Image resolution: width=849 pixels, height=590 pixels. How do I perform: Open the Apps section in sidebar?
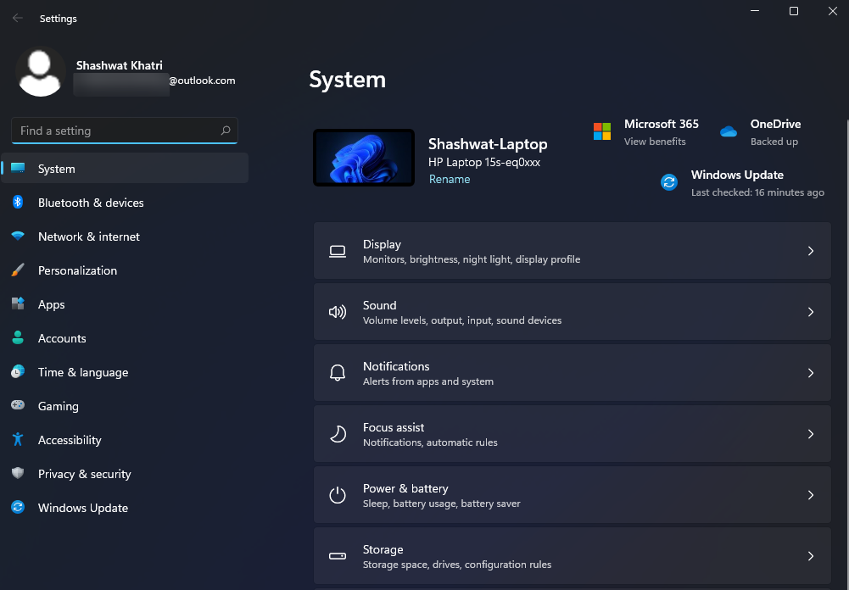pyautogui.click(x=52, y=304)
